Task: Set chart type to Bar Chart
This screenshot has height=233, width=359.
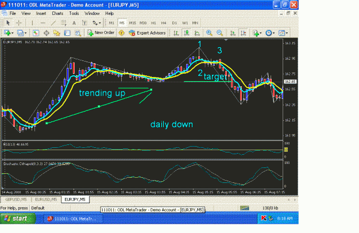Action: click(x=176, y=33)
